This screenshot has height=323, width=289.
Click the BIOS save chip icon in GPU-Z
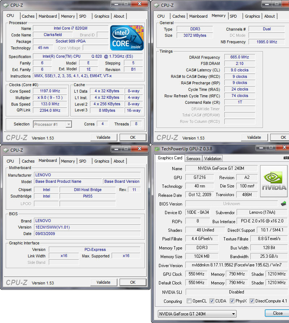284,204
